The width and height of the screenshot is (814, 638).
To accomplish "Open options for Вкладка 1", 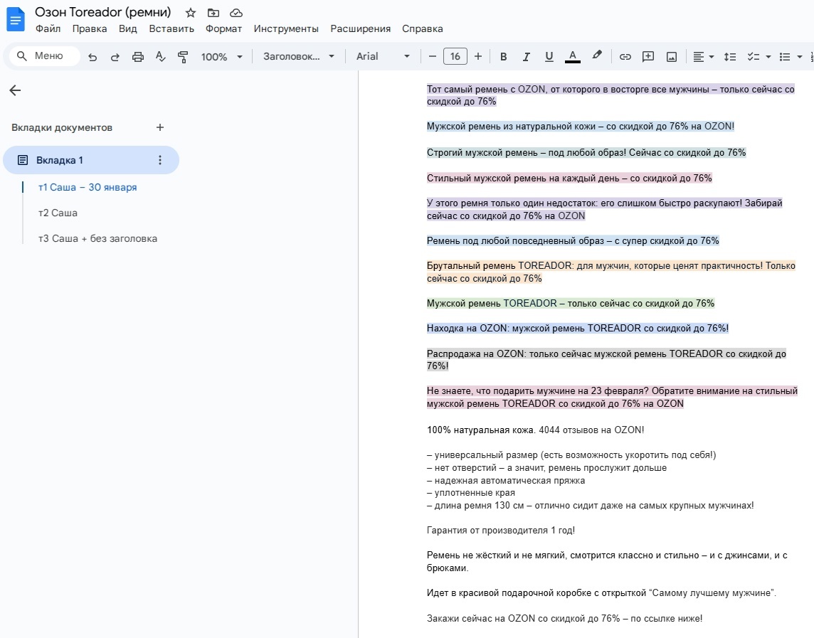I will pyautogui.click(x=160, y=160).
